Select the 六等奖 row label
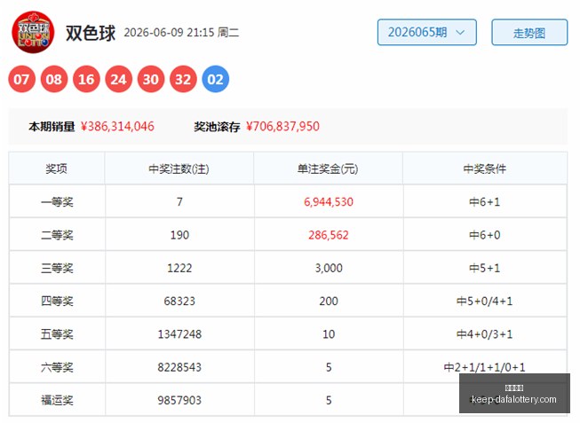580x423 pixels. pyautogui.click(x=57, y=367)
